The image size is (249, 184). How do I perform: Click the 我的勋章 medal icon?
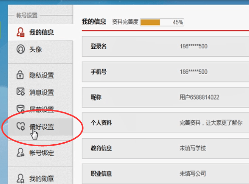[x=20, y=179]
